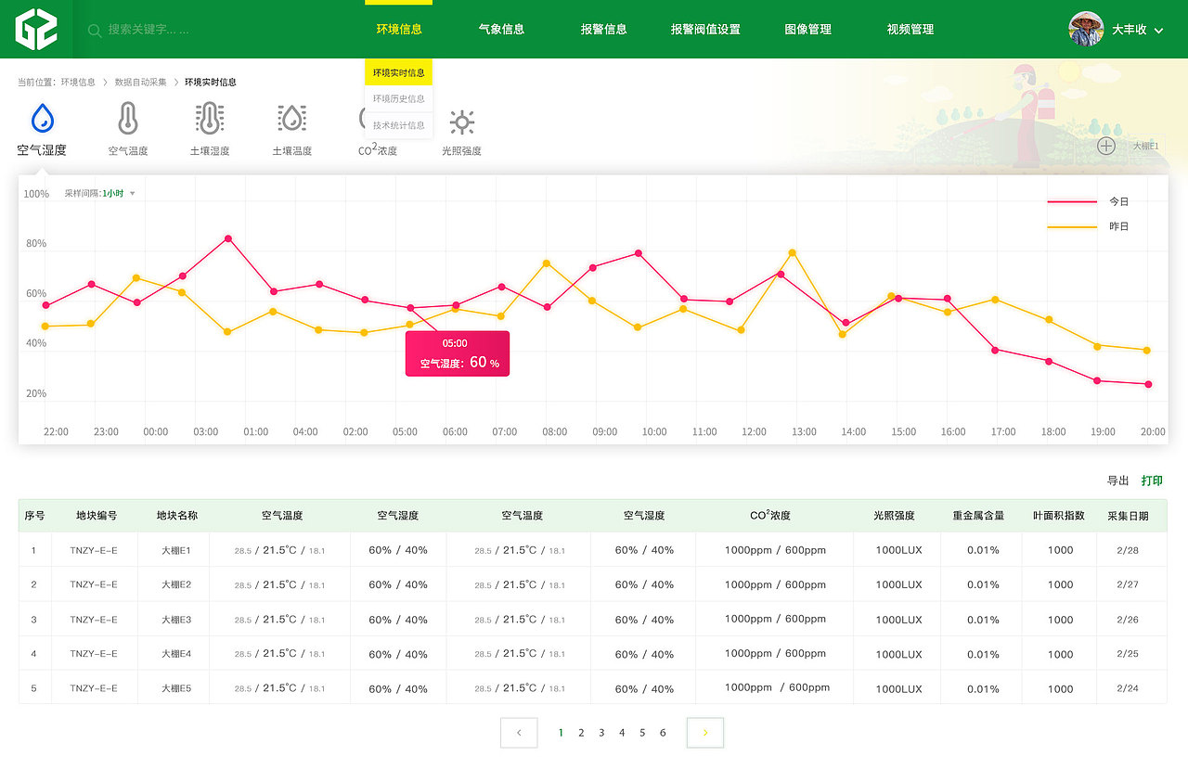Go to page 6

[663, 733]
